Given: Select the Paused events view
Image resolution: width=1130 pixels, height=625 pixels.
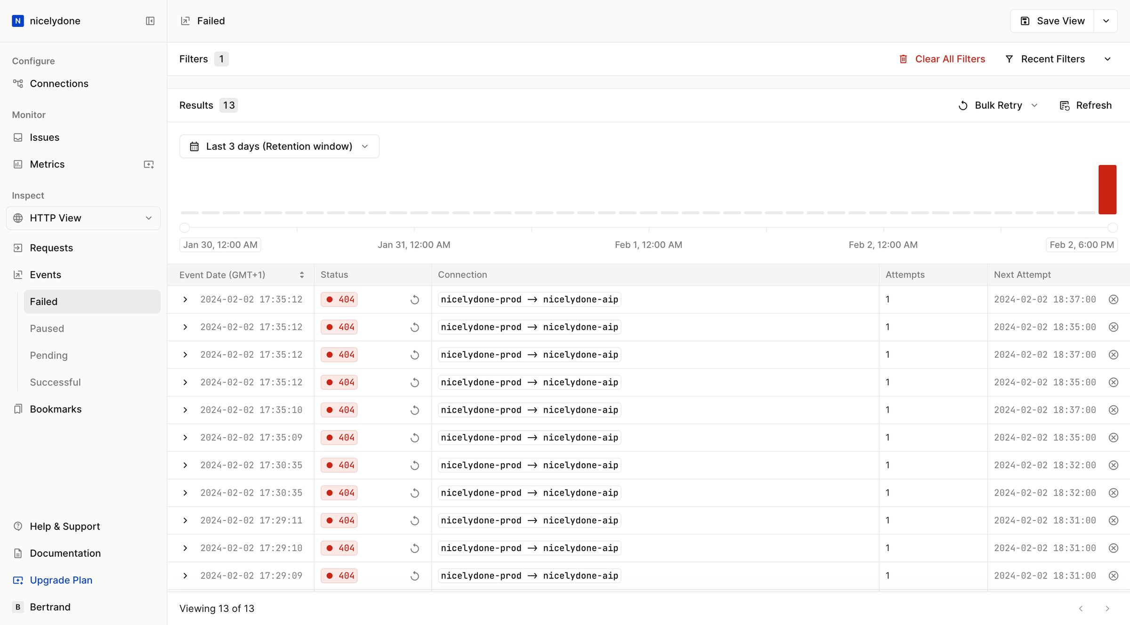Looking at the screenshot, I should tap(92, 329).
